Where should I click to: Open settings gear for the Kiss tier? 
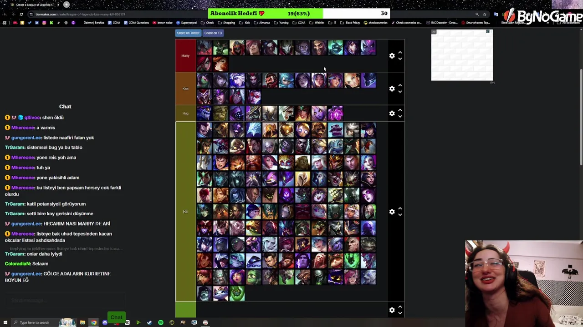pos(392,89)
